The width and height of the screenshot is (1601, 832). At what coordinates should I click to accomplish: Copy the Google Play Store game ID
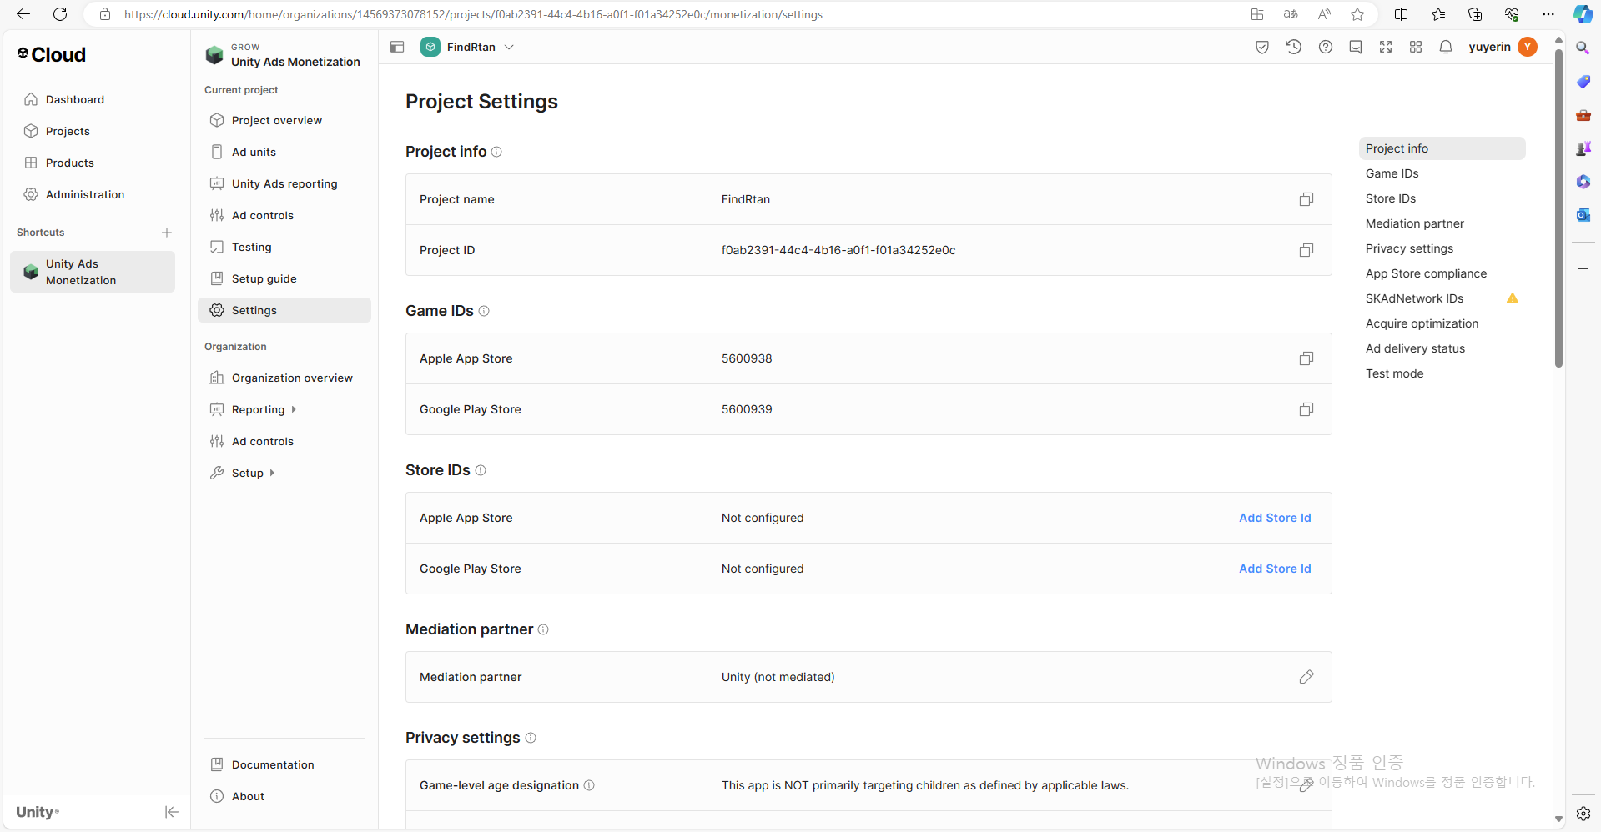(x=1306, y=409)
